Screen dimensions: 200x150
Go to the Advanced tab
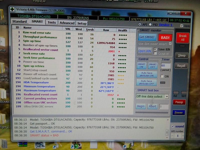(67, 23)
